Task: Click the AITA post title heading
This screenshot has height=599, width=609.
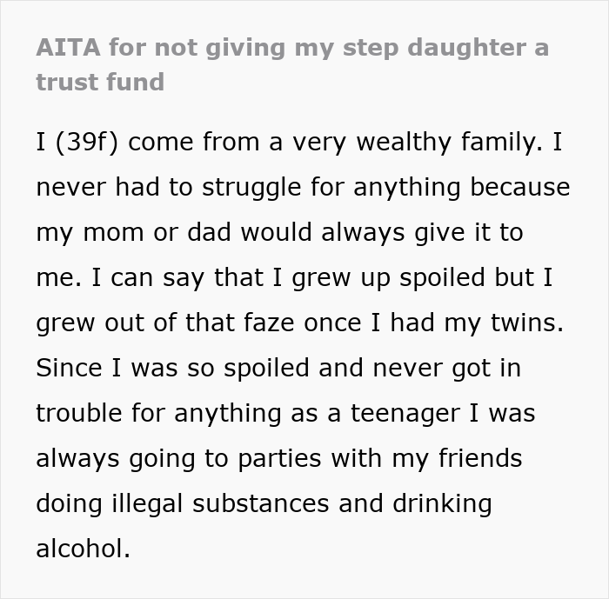Action: click(292, 64)
